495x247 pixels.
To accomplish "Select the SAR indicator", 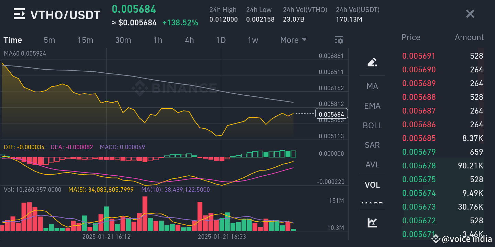I will [372, 145].
